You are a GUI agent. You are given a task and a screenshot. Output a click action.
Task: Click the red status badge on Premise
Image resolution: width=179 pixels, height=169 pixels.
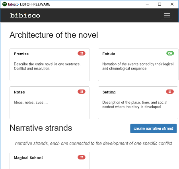tap(82, 53)
